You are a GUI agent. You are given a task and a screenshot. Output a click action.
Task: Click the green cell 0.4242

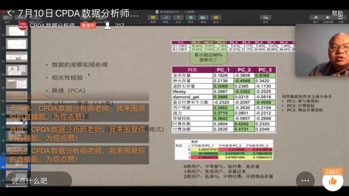(244, 124)
